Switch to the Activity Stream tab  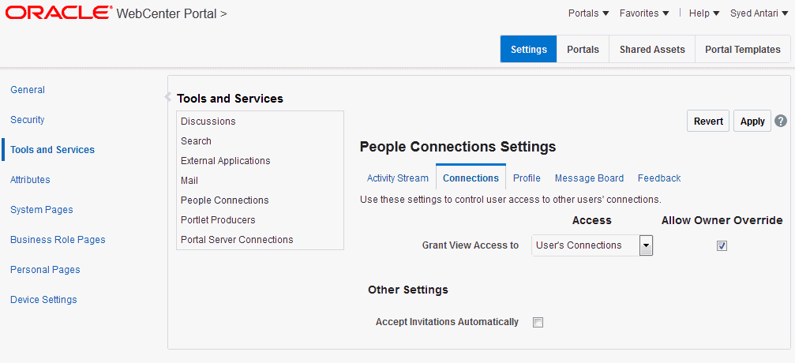[398, 178]
